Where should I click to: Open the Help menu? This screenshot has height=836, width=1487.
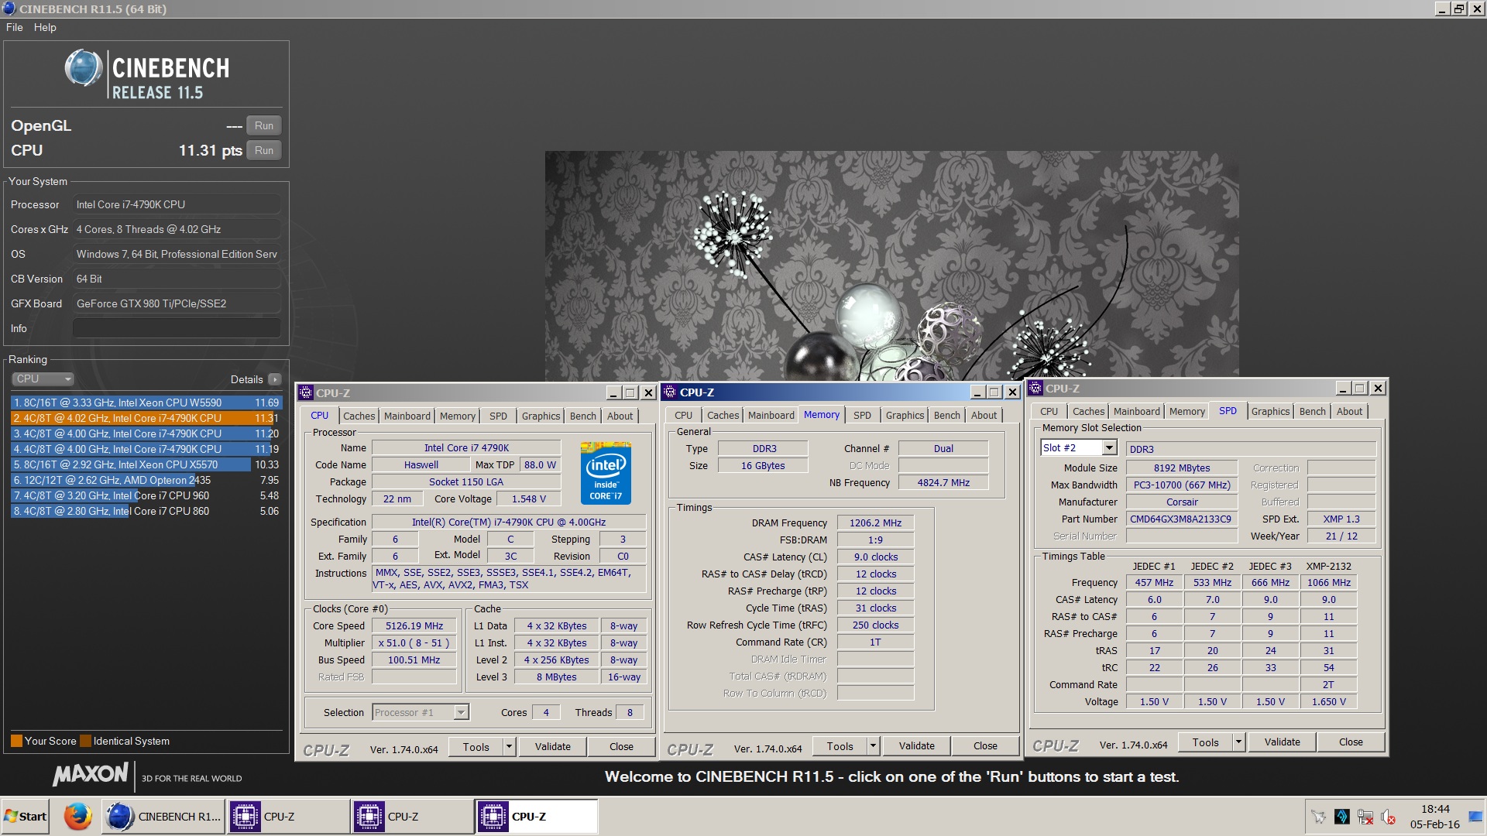[x=45, y=27]
